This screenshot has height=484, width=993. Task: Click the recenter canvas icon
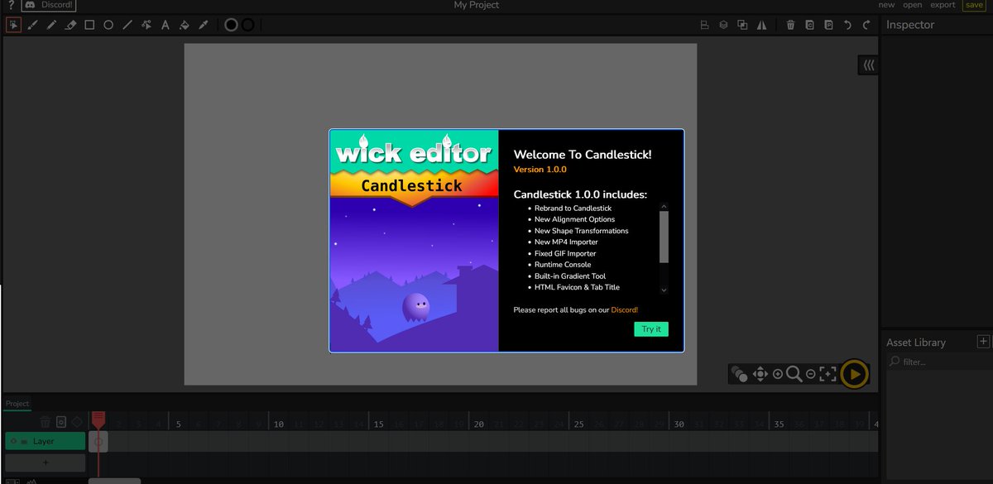[x=827, y=375]
